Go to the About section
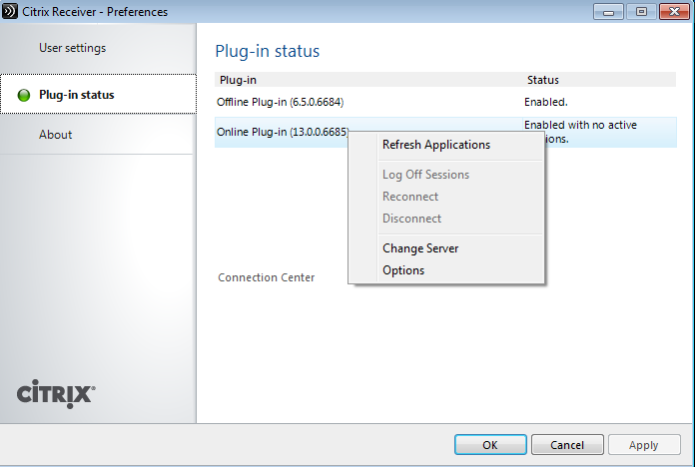This screenshot has height=467, width=695. coord(56,135)
